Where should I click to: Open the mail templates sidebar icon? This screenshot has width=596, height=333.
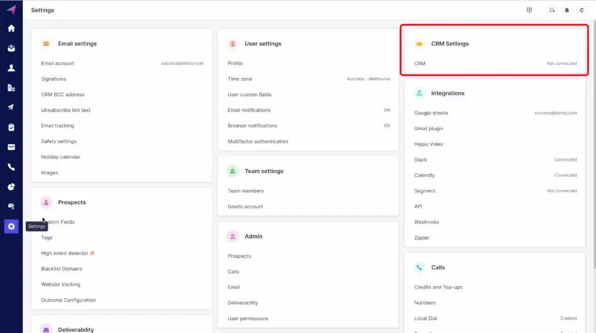click(x=12, y=206)
